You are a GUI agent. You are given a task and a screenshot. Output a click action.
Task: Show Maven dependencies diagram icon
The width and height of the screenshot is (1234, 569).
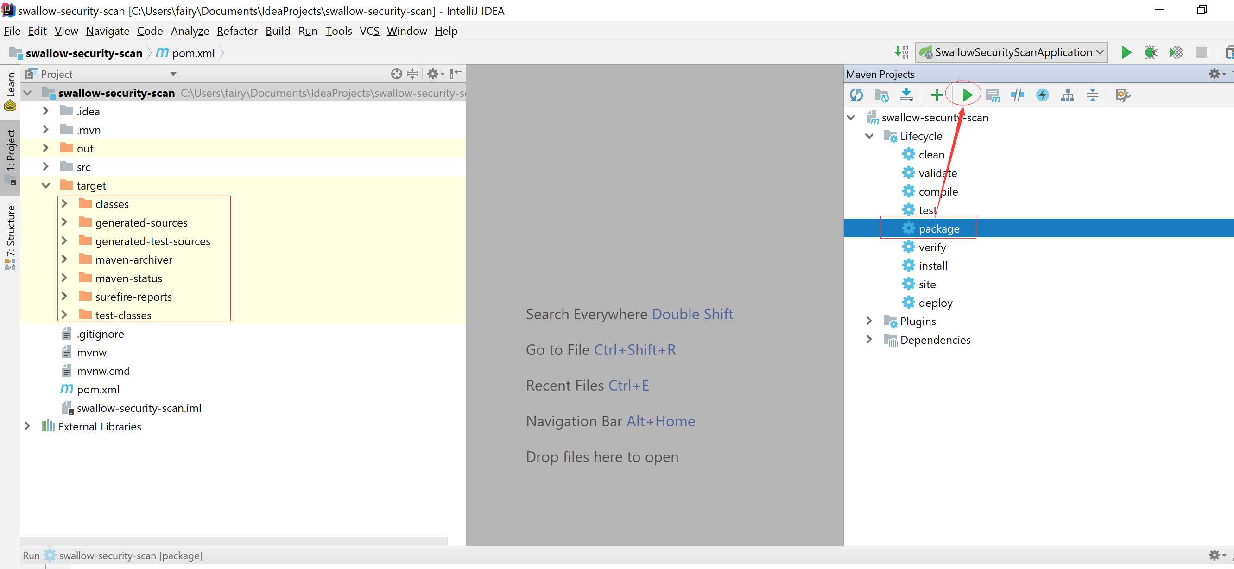pos(1067,95)
